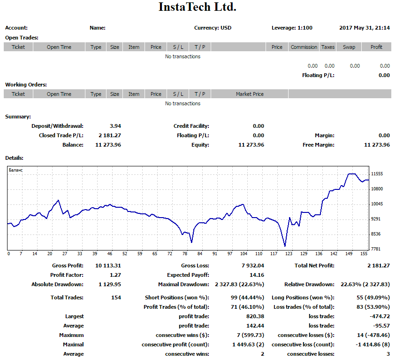
Task: Click the "Open Trades:" section heading
Action: click(x=22, y=38)
